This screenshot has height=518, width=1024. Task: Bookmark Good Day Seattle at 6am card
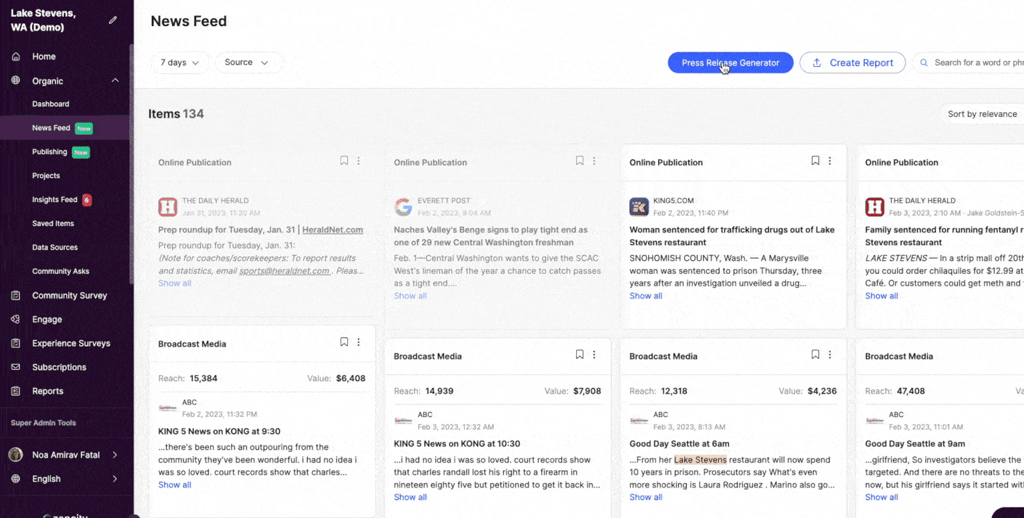pos(815,355)
